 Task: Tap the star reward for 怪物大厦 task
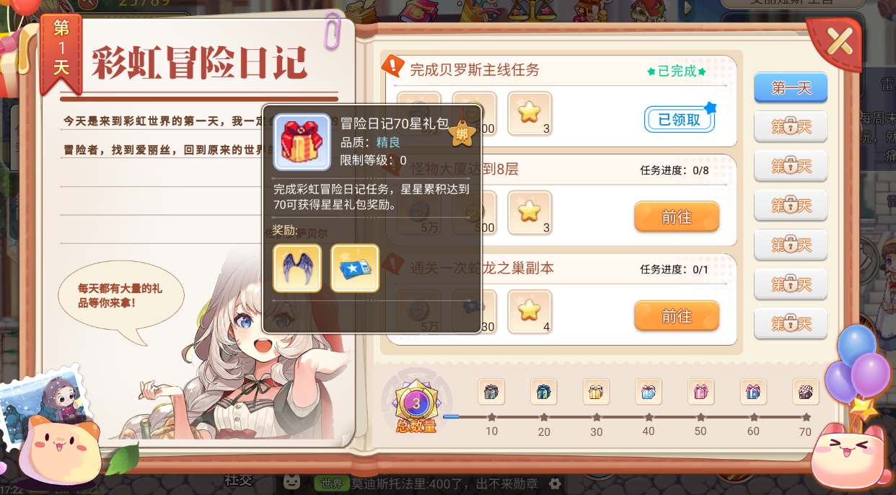click(x=530, y=213)
